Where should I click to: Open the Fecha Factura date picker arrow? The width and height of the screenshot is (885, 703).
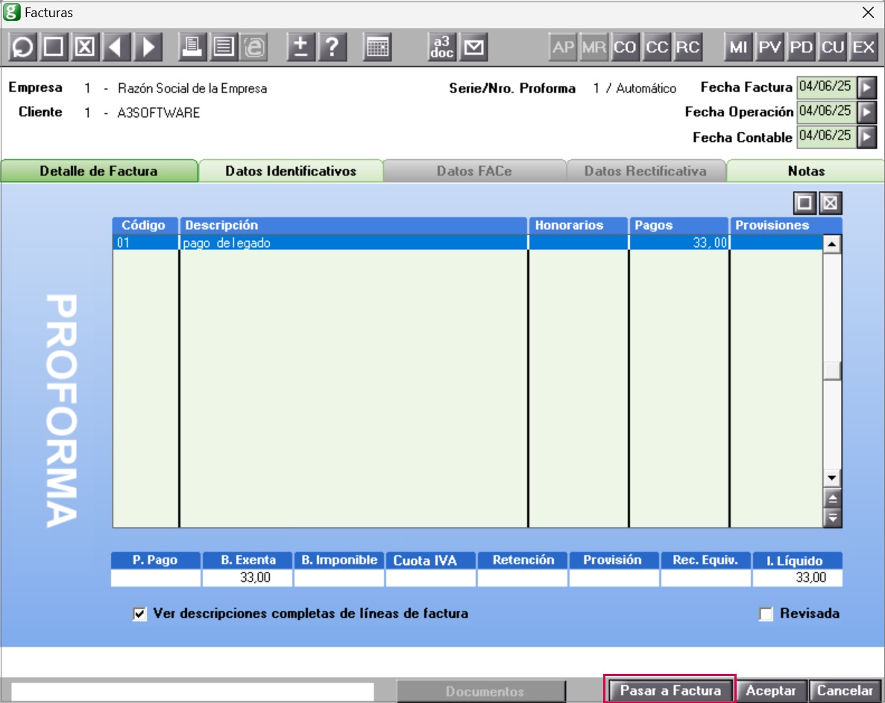[867, 87]
